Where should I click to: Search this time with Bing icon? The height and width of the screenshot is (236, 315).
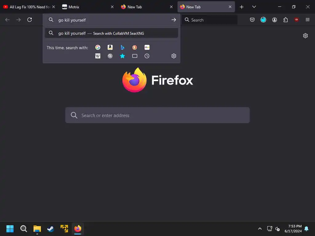click(x=122, y=47)
